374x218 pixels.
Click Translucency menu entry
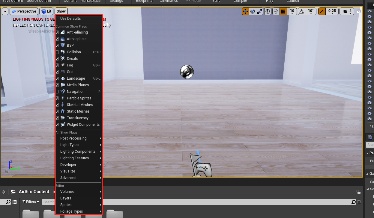click(79, 118)
